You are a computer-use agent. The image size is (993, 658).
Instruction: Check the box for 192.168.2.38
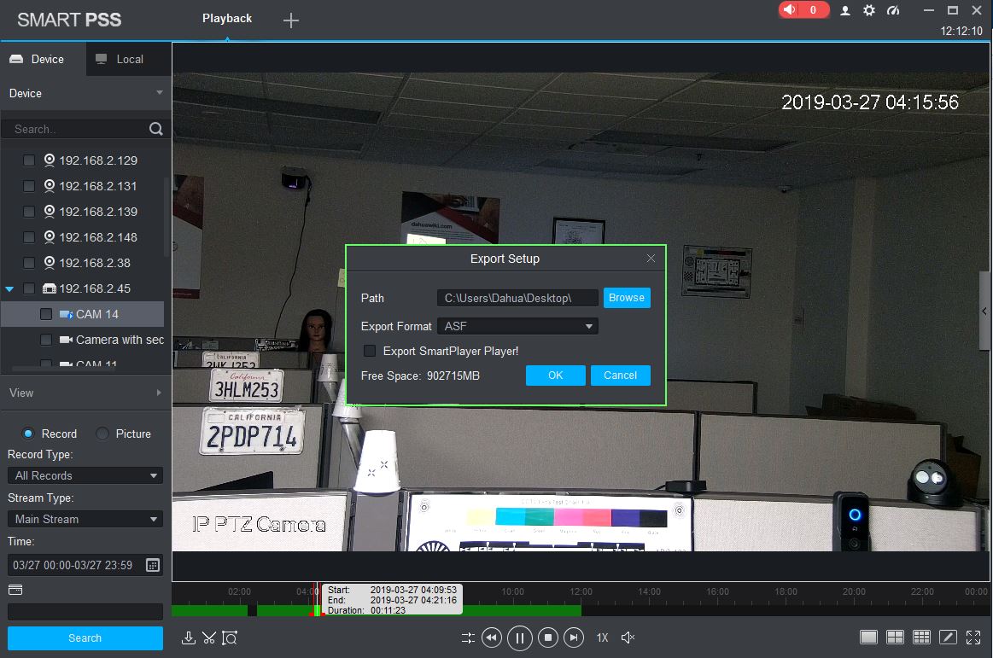pyautogui.click(x=28, y=263)
